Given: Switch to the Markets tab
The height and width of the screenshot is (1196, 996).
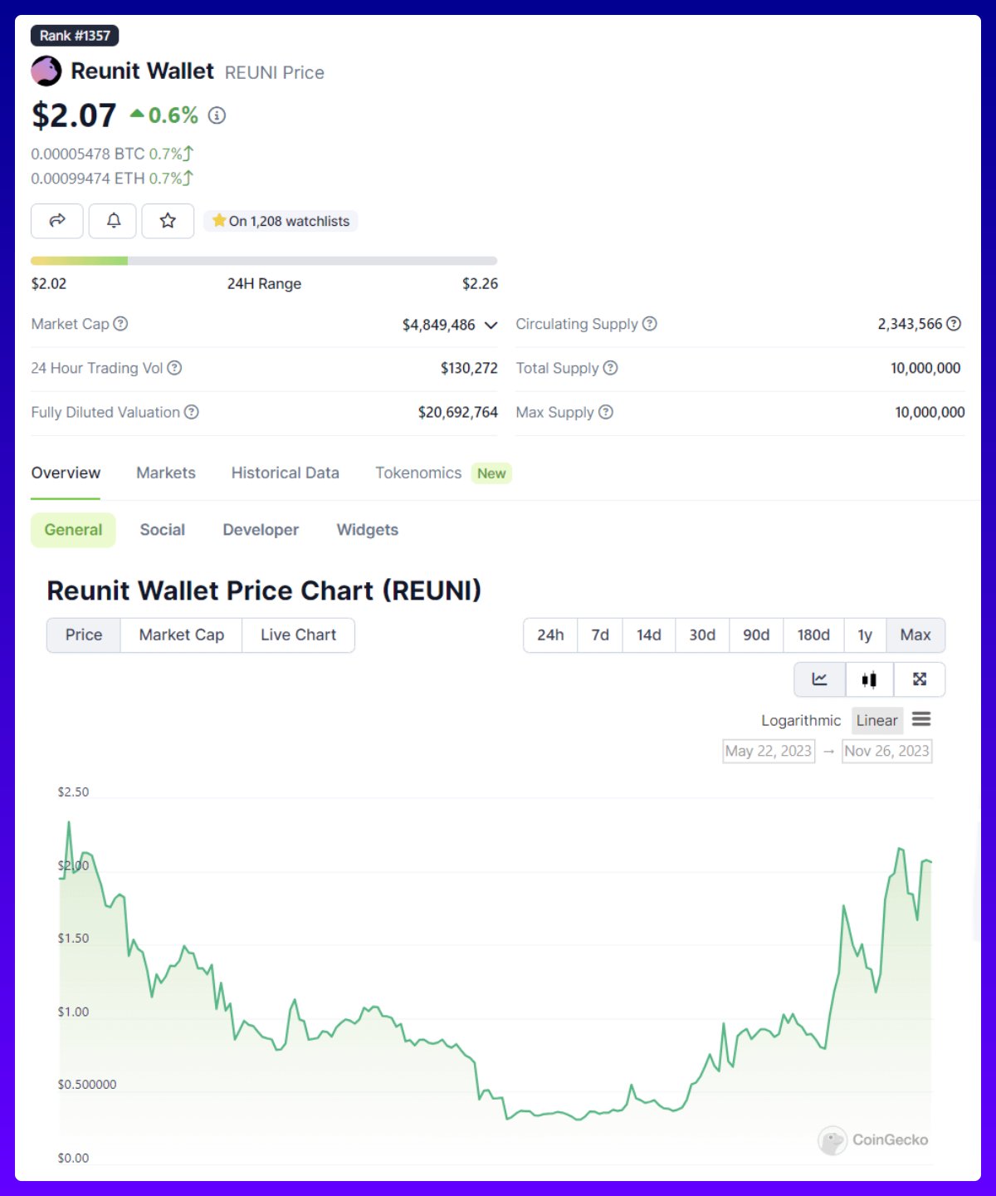Looking at the screenshot, I should (x=166, y=473).
